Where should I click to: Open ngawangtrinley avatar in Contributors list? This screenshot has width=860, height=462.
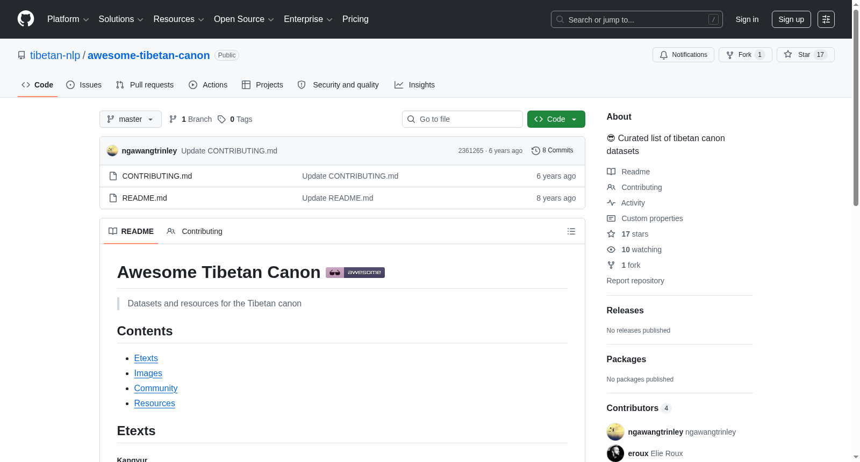pyautogui.click(x=615, y=432)
